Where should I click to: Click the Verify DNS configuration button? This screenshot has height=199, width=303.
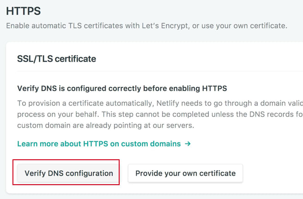click(68, 173)
